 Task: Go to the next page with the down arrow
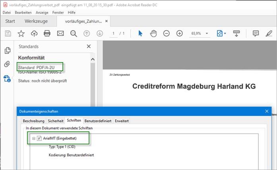(100, 33)
